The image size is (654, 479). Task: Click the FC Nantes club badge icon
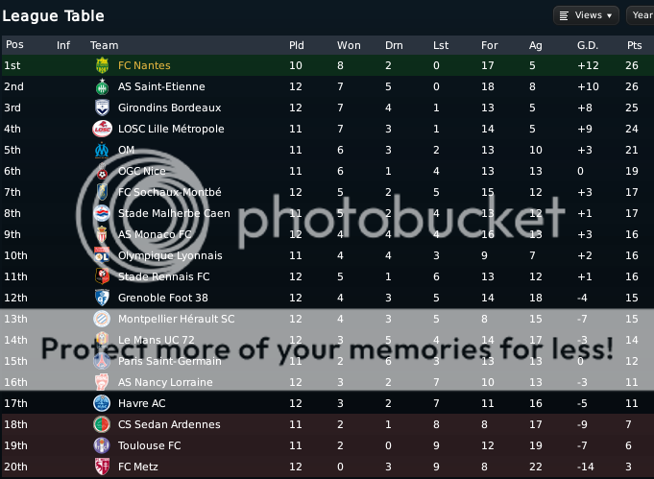point(101,66)
